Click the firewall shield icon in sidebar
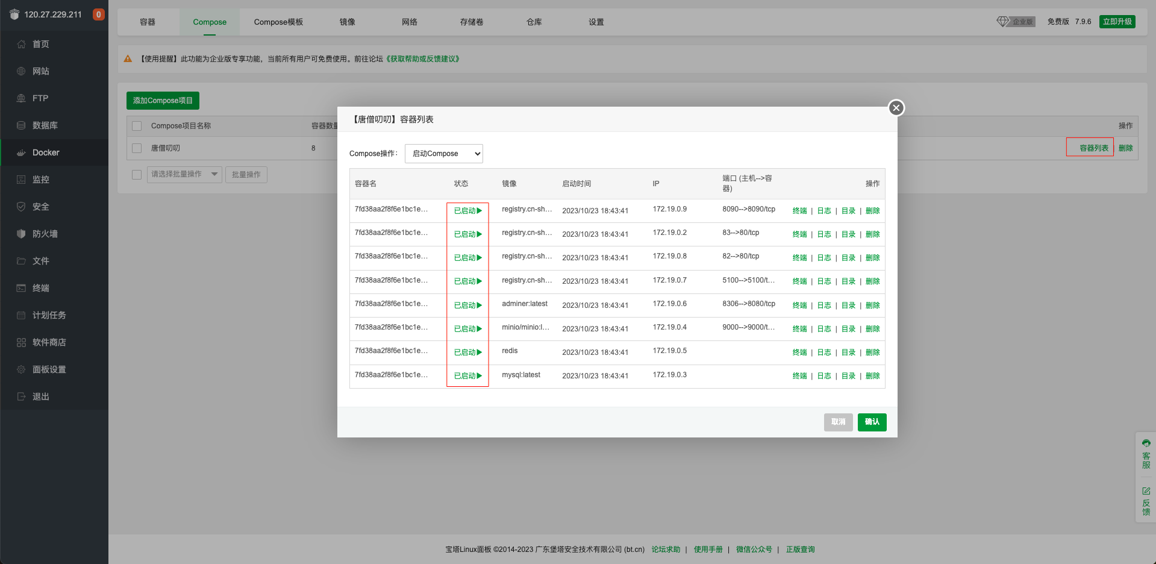Viewport: 1156px width, 564px height. [21, 234]
